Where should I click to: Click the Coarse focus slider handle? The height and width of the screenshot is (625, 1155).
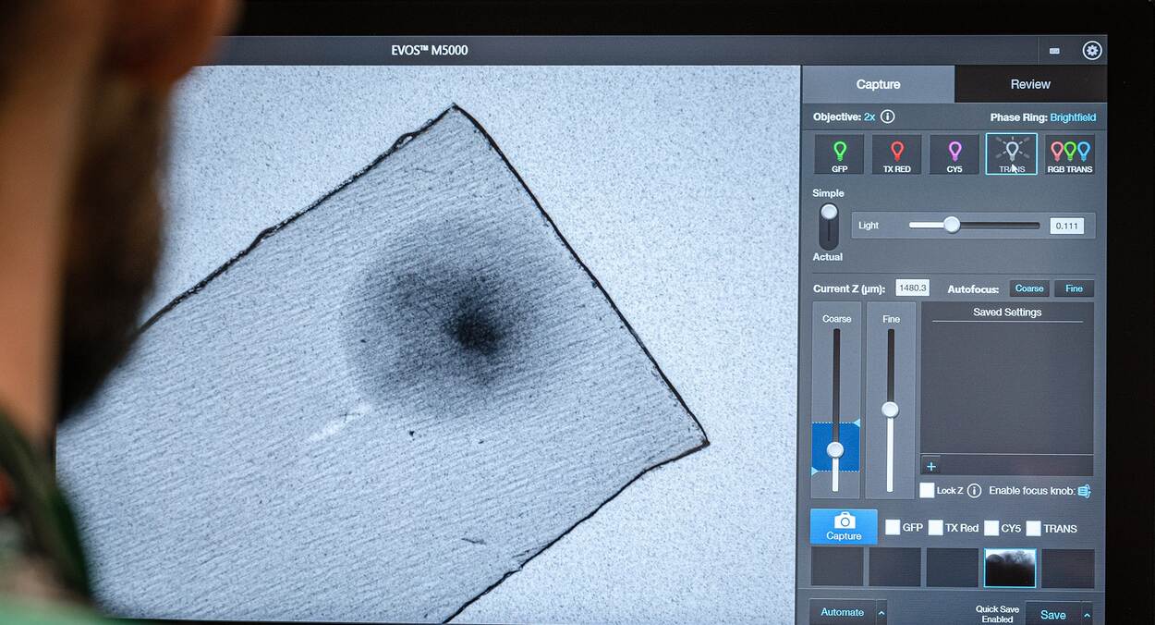click(x=835, y=449)
